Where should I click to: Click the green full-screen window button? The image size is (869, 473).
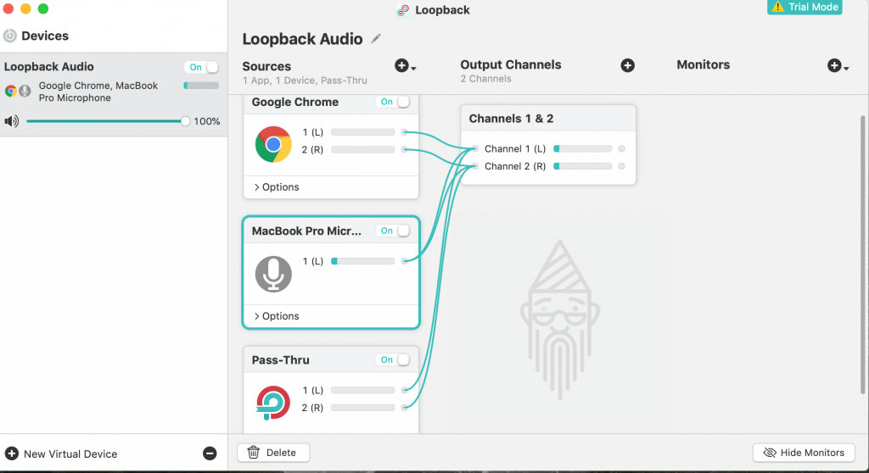click(x=42, y=8)
